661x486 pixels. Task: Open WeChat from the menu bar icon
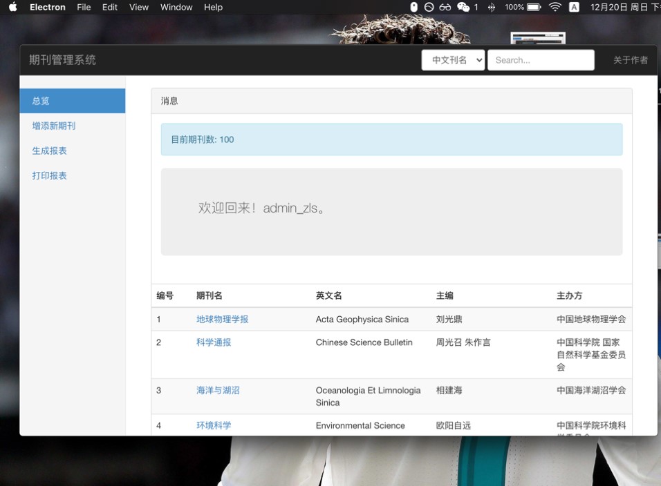[463, 7]
